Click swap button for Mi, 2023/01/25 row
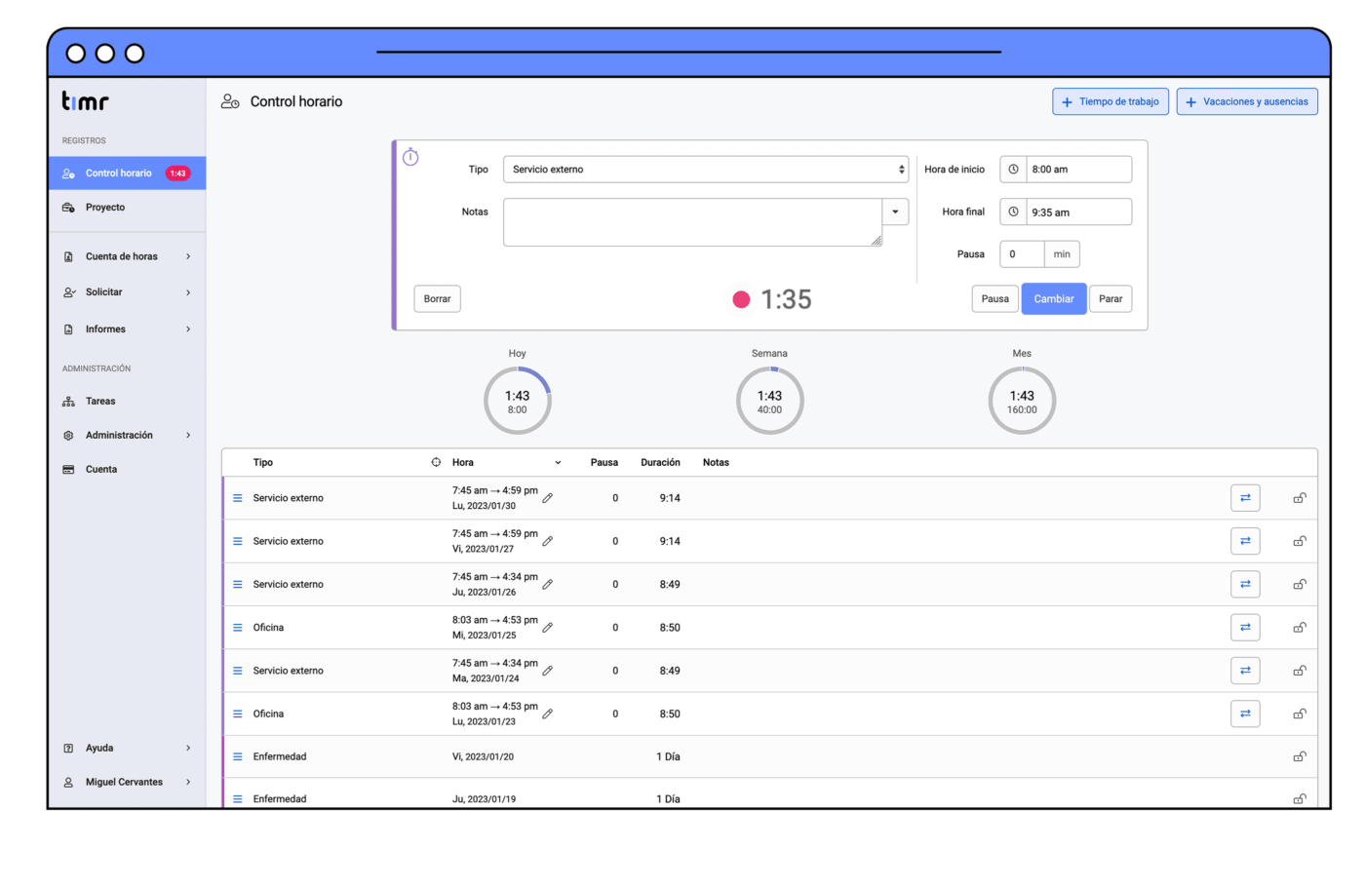The image size is (1365, 888). click(x=1245, y=628)
